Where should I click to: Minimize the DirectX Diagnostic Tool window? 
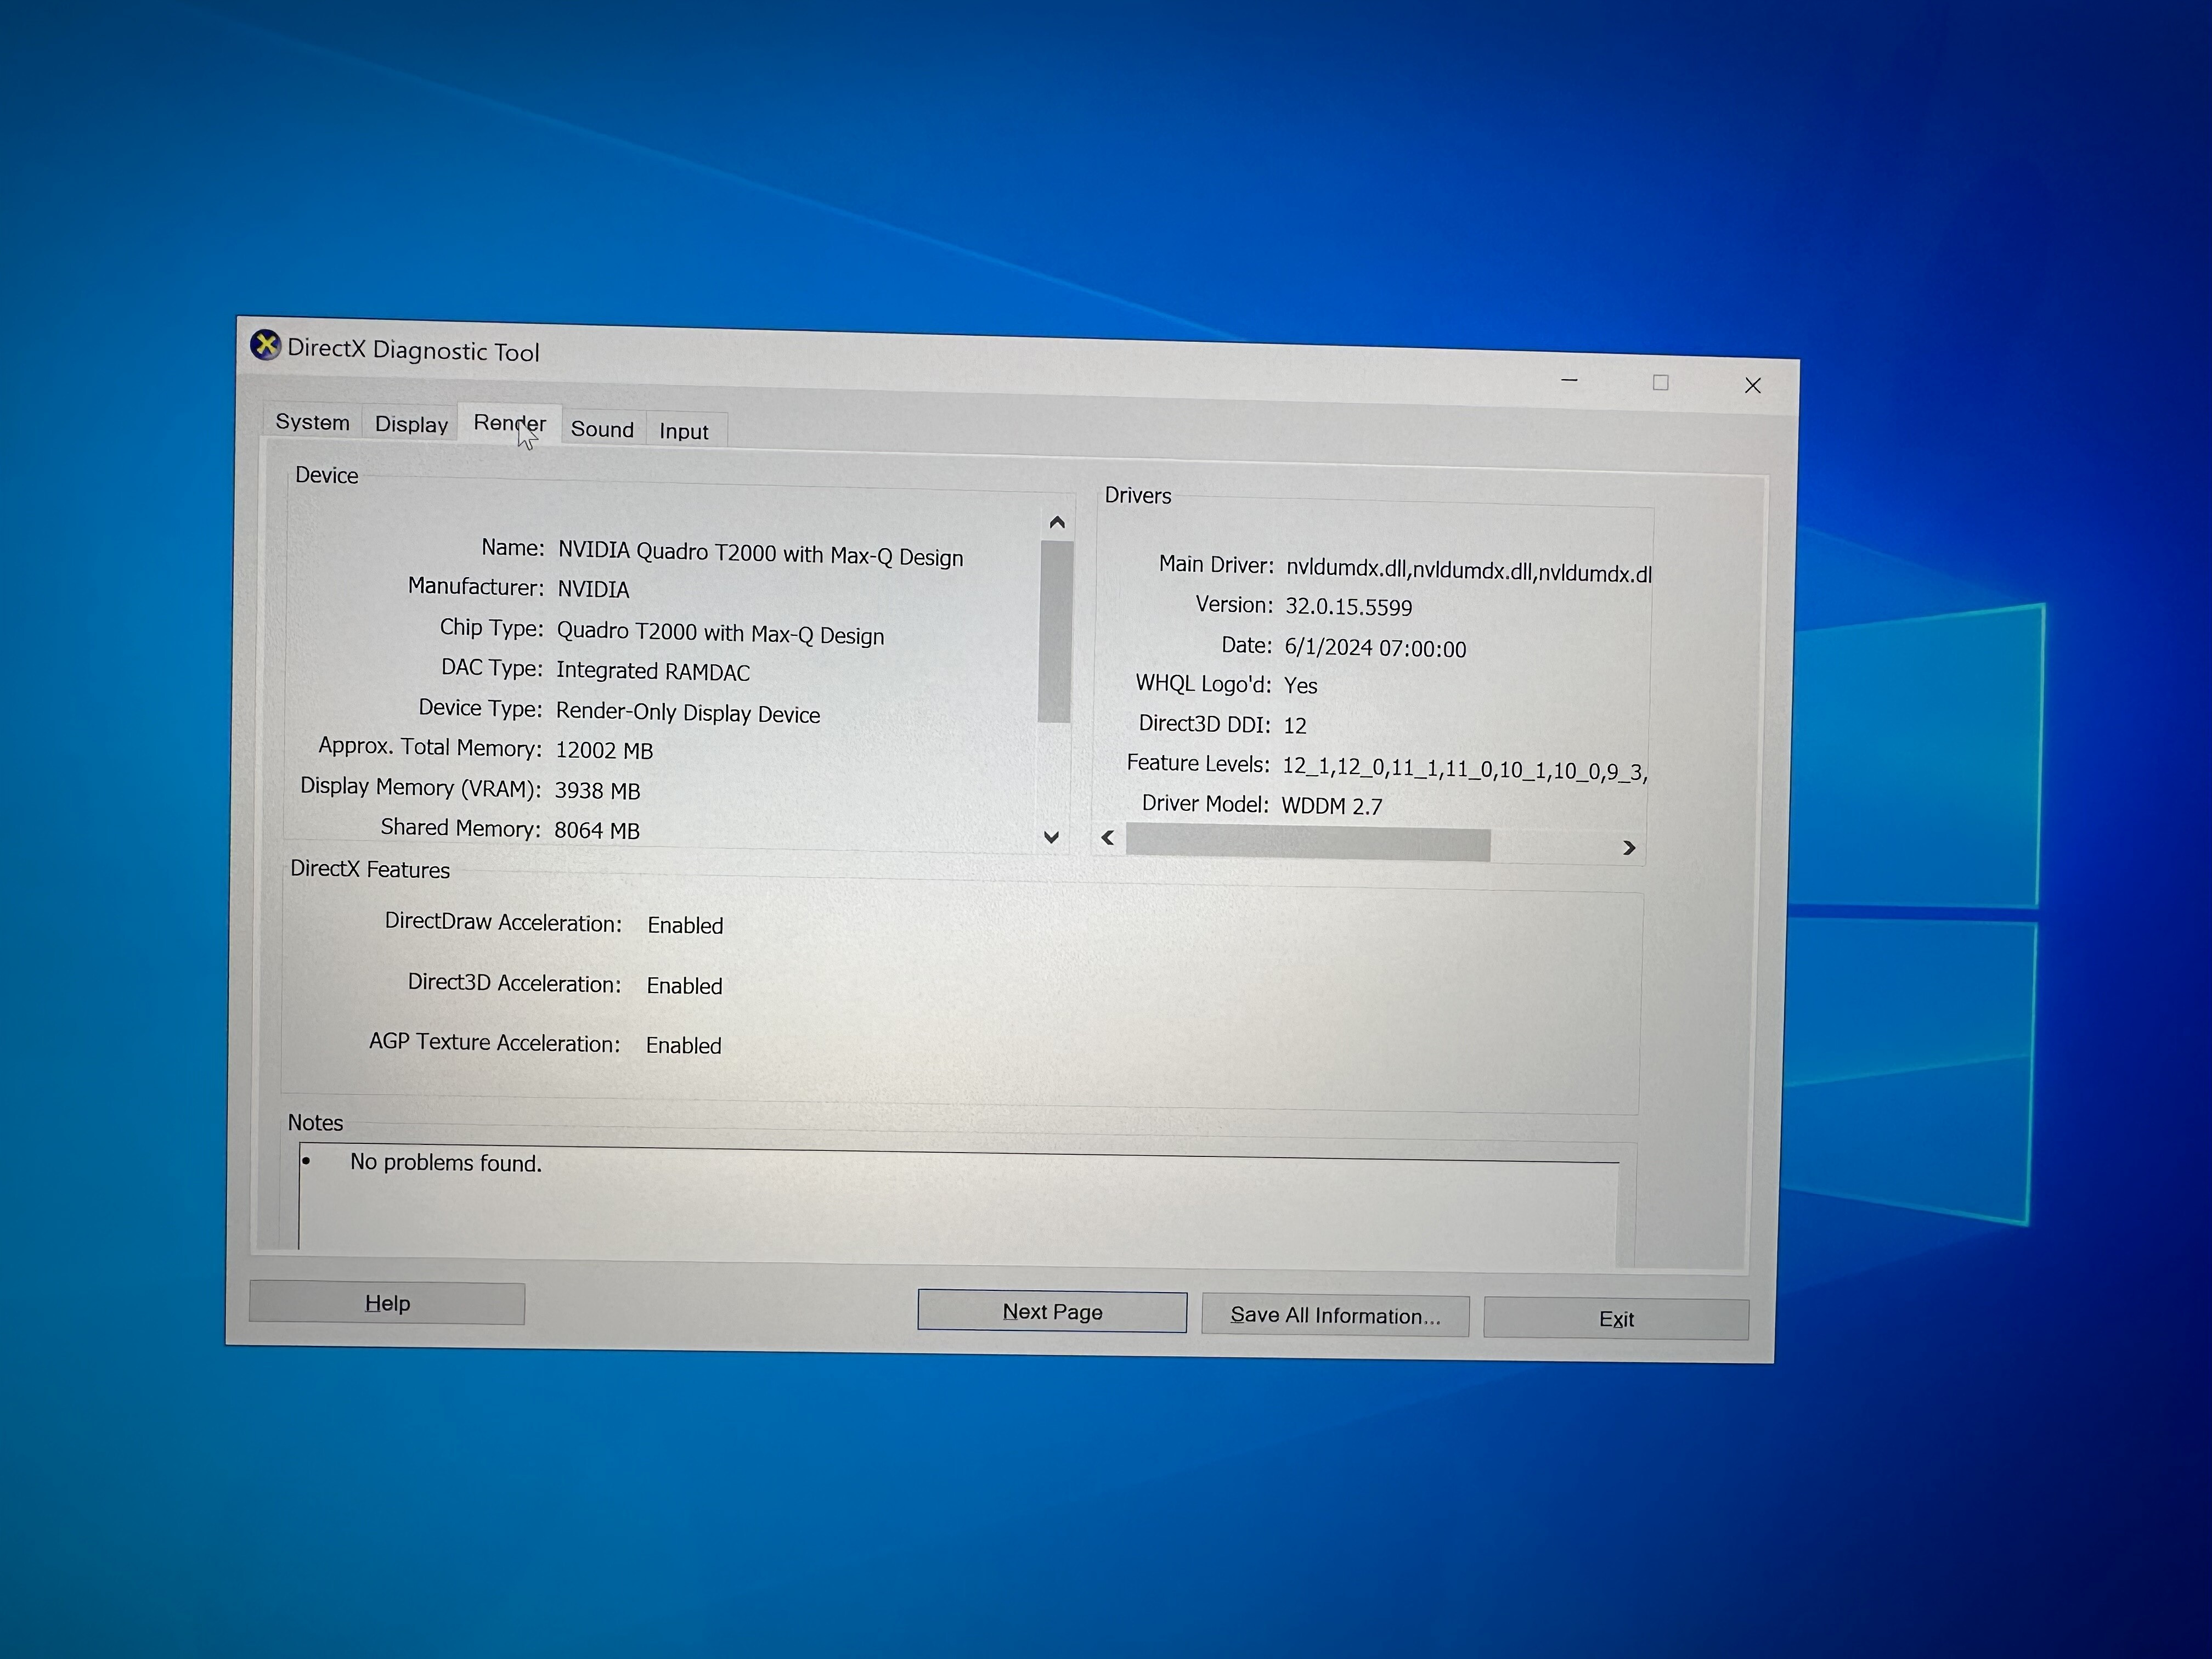[x=1569, y=381]
